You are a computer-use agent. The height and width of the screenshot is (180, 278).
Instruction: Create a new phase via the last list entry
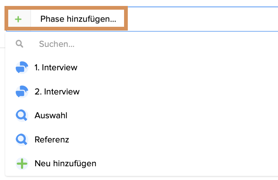tap(65, 163)
